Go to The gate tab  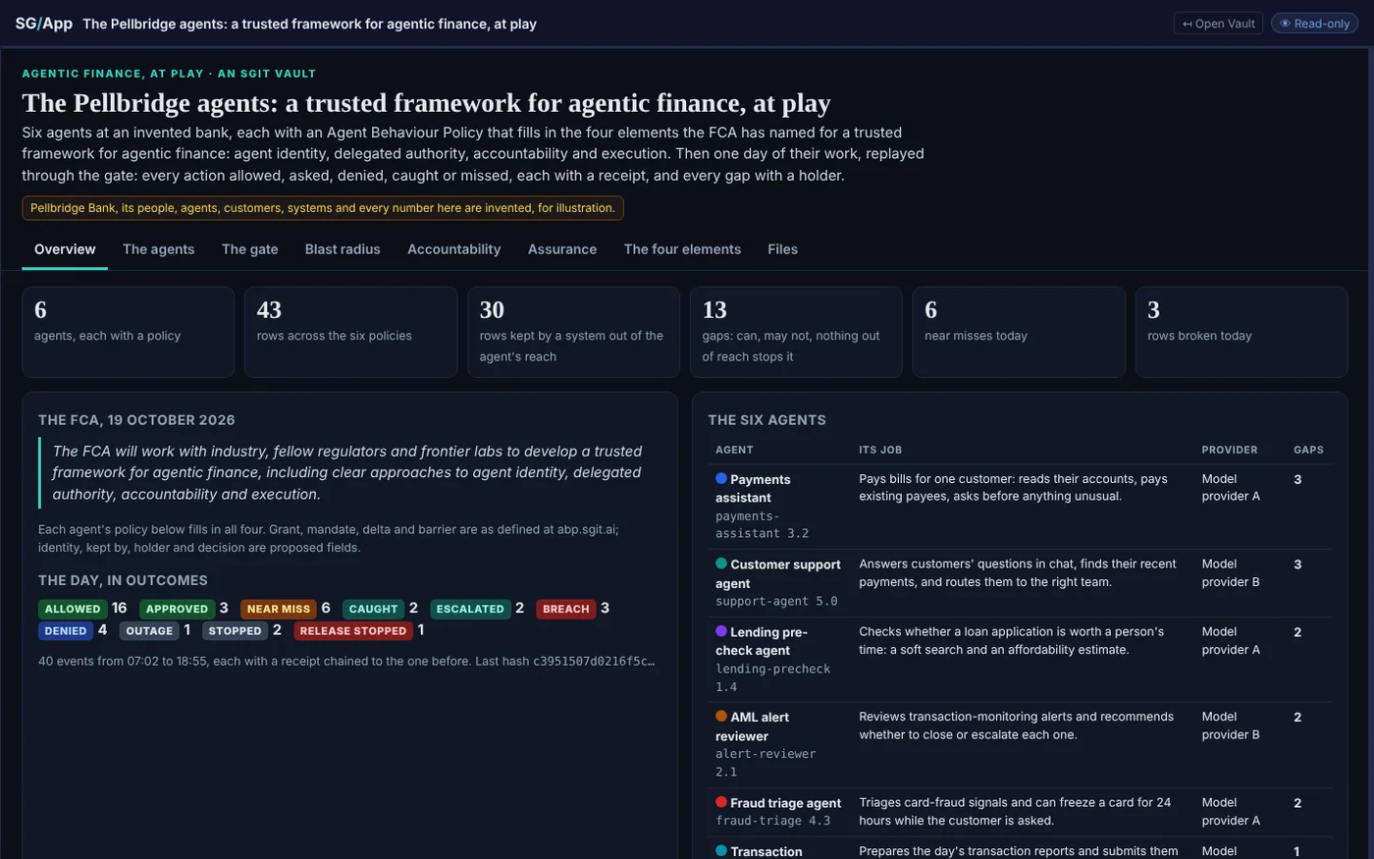[250, 249]
